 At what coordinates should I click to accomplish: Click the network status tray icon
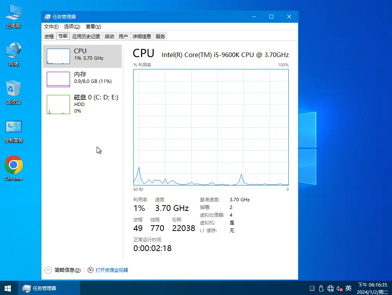point(331,288)
